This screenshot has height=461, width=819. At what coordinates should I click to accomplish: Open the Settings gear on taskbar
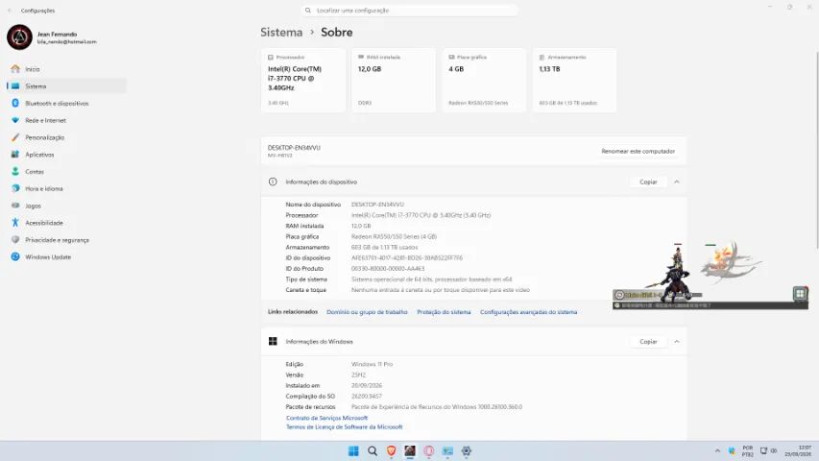point(467,450)
